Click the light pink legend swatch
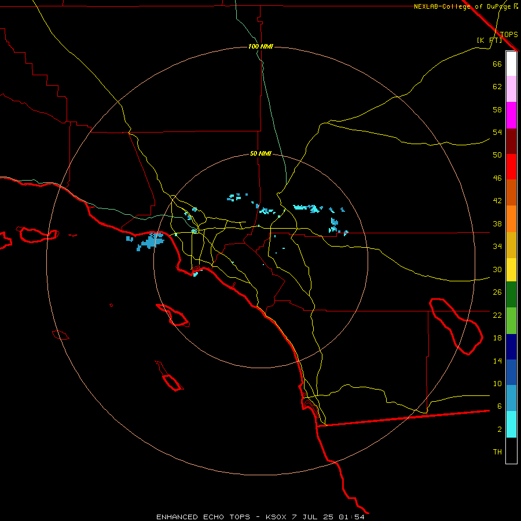This screenshot has height=521, width=521. (x=511, y=89)
